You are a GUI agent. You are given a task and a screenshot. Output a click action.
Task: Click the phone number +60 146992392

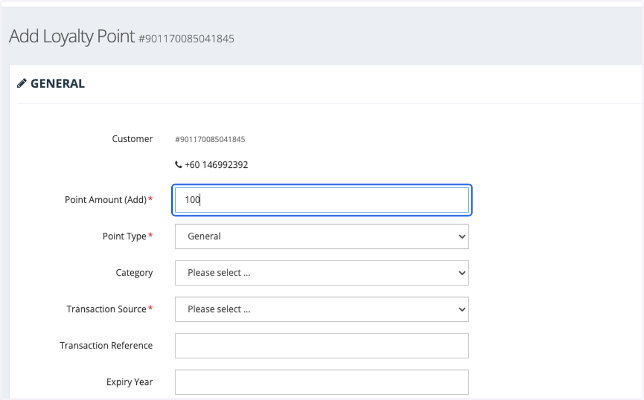tap(216, 165)
